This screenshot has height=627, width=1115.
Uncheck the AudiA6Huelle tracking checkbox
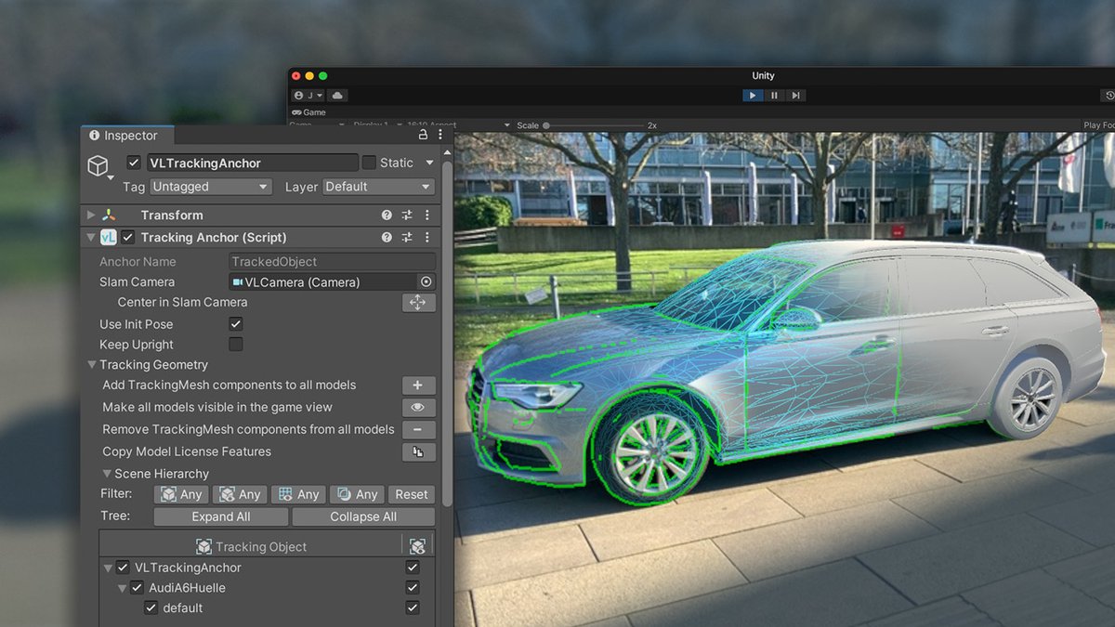pyautogui.click(x=138, y=588)
